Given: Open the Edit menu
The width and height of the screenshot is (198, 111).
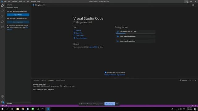Looking at the screenshot, I should (9, 2).
